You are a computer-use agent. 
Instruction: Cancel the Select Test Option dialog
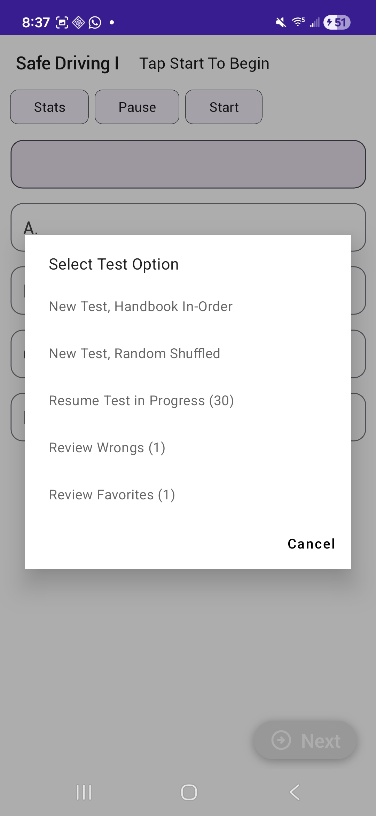coord(311,544)
